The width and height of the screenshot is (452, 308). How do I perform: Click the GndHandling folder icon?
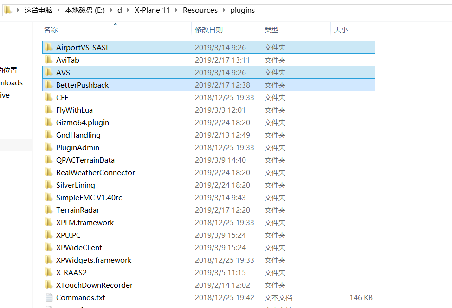[49, 135]
